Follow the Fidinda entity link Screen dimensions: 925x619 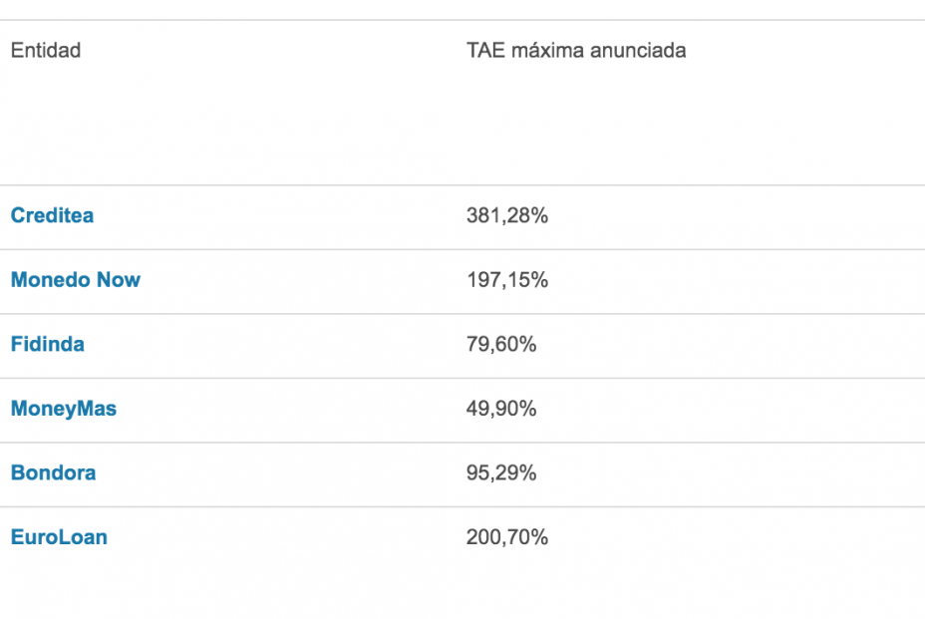click(48, 344)
